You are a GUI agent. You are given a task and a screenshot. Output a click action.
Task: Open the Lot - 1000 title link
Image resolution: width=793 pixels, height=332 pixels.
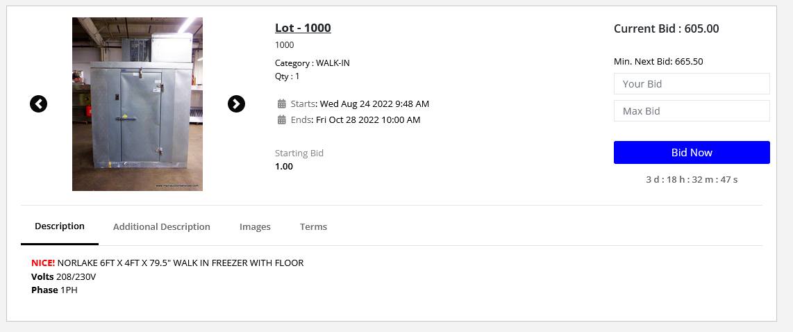tap(303, 28)
